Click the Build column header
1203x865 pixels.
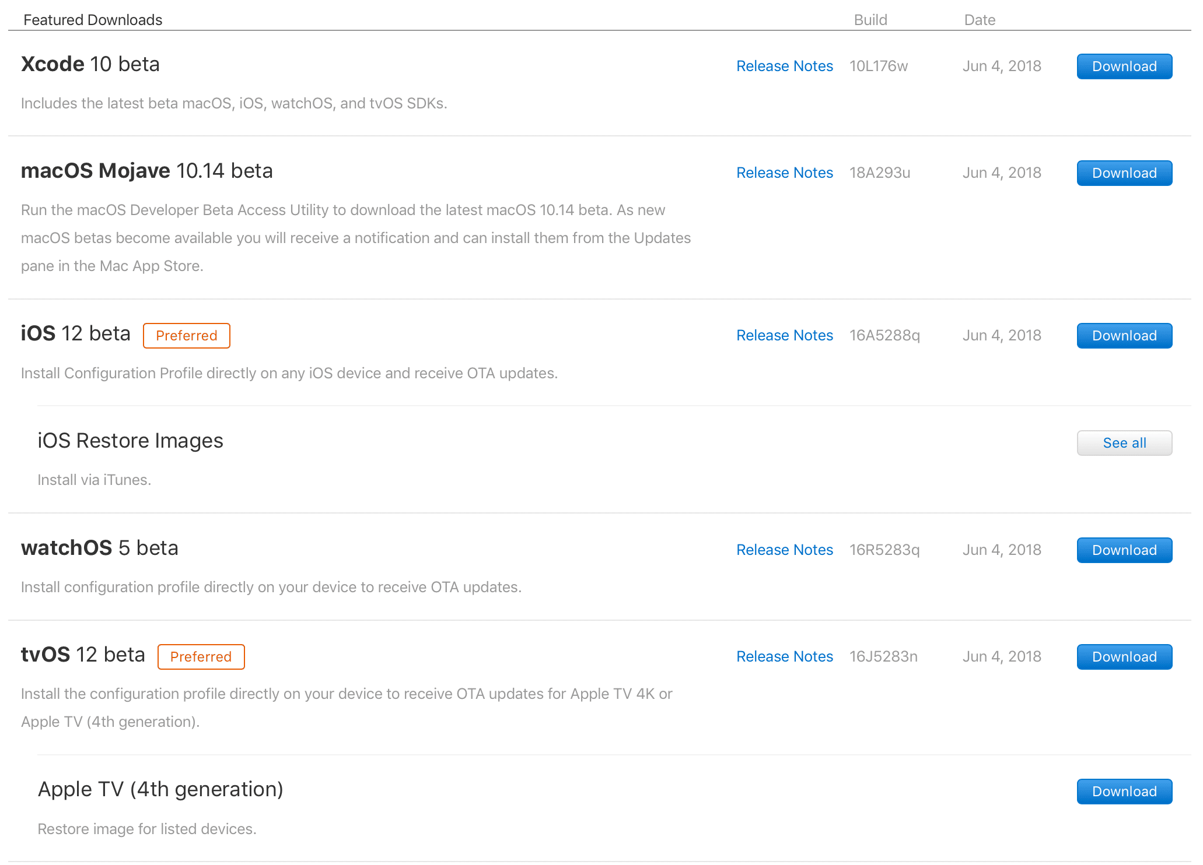[870, 20]
